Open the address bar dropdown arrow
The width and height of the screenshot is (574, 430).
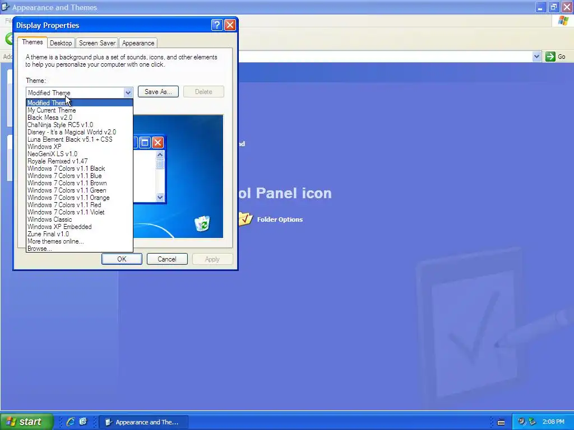(536, 57)
